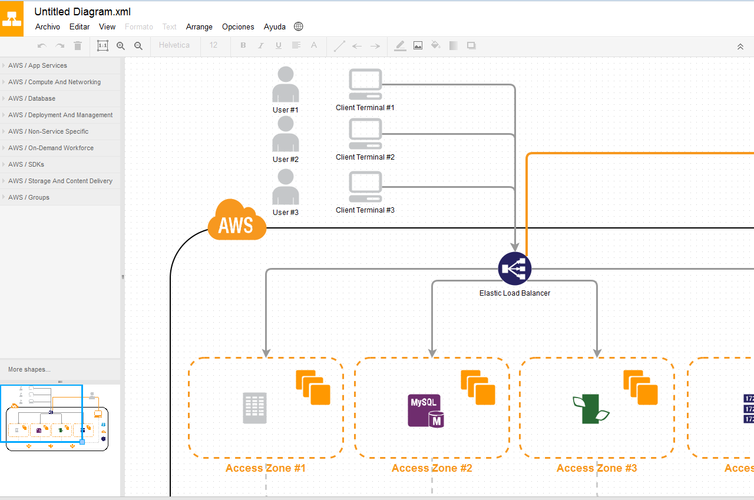Toggle bold text formatting
The width and height of the screenshot is (754, 500).
[x=243, y=45]
